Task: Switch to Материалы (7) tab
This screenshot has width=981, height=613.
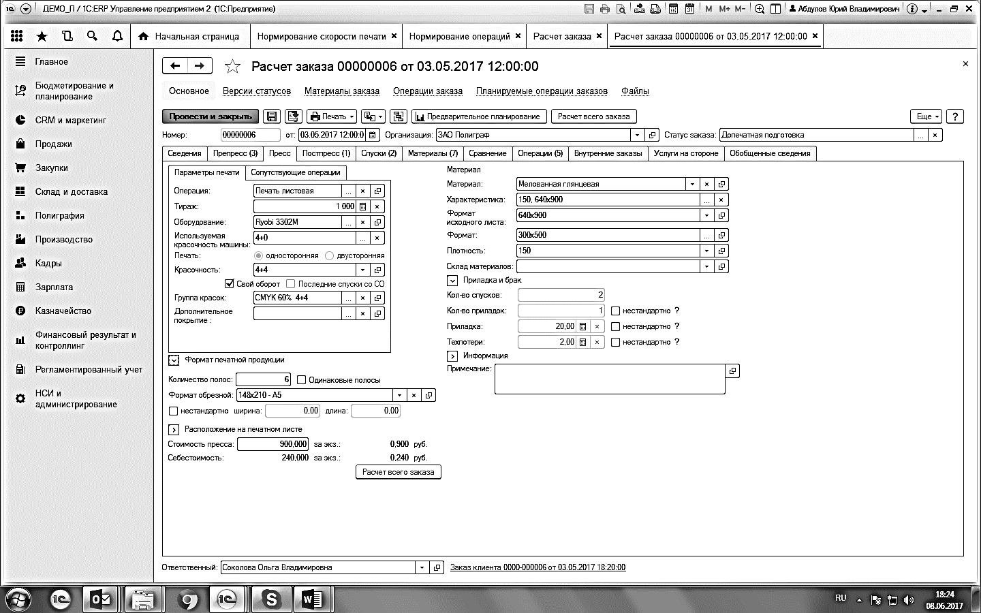Action: [x=433, y=153]
